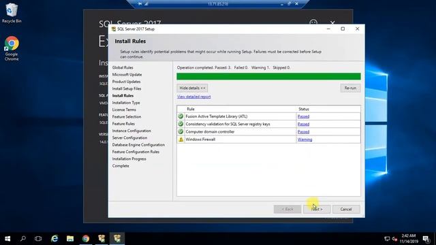Image resolution: width=436 pixels, height=245 pixels.
Task: Close the remote session connection bar
Action: (x=297, y=4)
